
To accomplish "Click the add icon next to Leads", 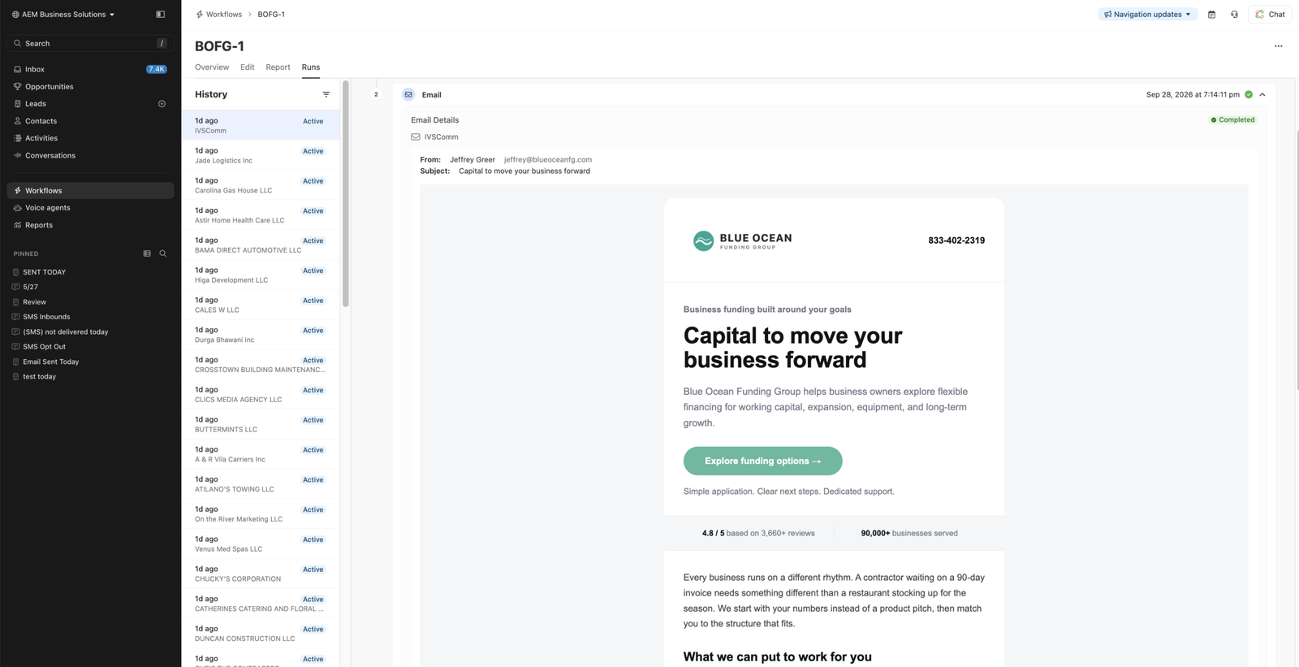I will [162, 104].
